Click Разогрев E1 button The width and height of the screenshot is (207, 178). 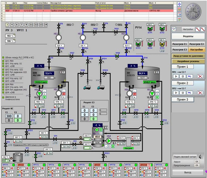pyautogui.click(x=180, y=44)
